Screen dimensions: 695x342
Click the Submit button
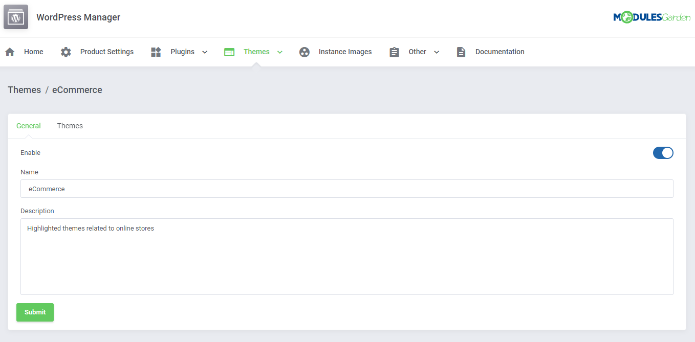(35, 312)
